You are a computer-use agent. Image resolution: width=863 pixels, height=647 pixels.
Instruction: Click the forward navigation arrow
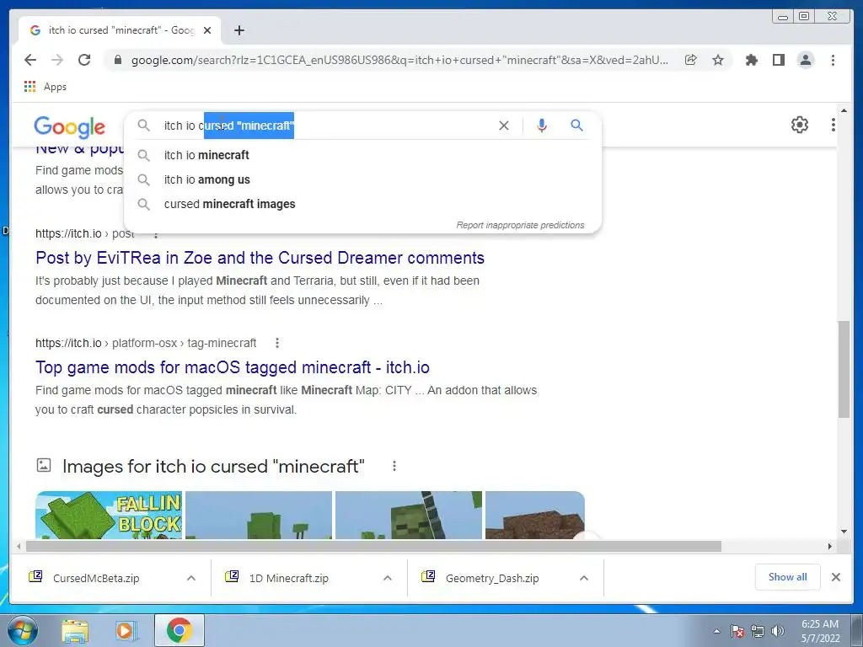(57, 60)
